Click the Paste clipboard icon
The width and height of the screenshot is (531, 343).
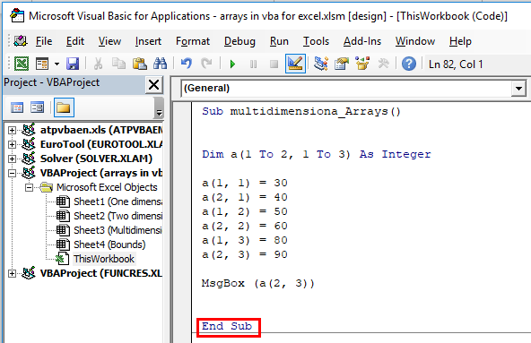139,64
